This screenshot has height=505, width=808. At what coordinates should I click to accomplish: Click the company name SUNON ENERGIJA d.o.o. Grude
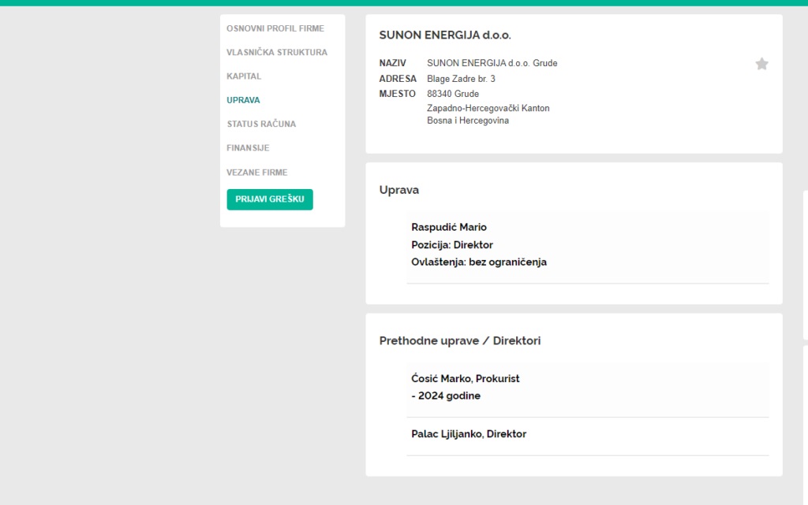tap(492, 63)
